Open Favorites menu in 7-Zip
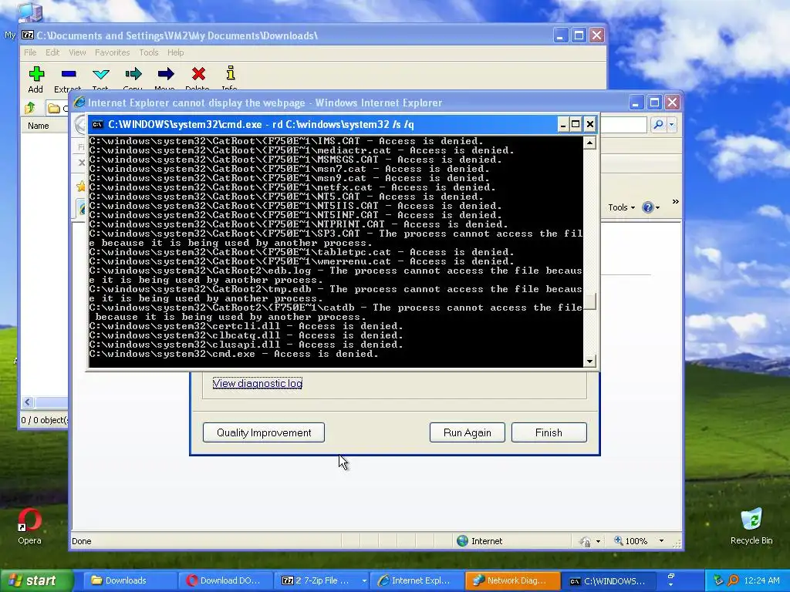 113,52
